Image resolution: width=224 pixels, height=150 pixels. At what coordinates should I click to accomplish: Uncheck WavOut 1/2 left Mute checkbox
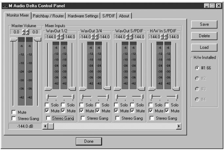pyautogui.click(x=47, y=111)
